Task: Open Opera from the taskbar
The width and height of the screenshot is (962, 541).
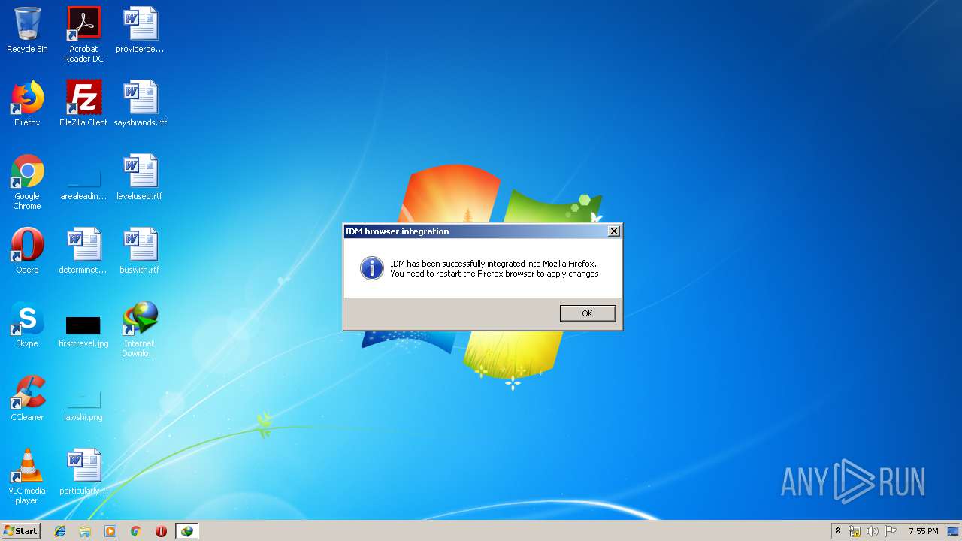Action: pos(161,531)
